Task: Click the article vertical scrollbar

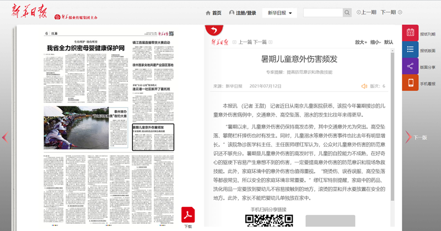Action: pos(392,127)
